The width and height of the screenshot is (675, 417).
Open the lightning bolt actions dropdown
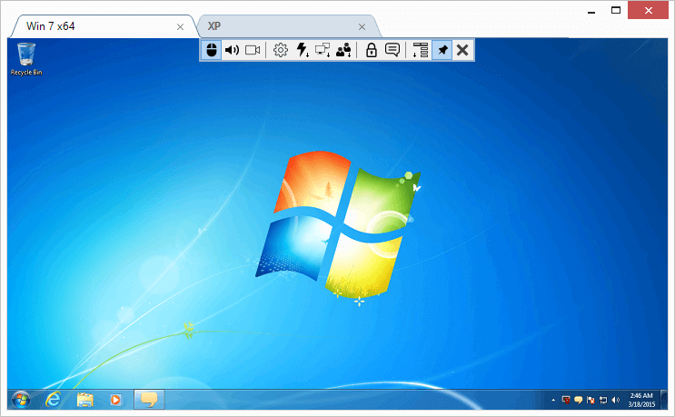tap(303, 50)
